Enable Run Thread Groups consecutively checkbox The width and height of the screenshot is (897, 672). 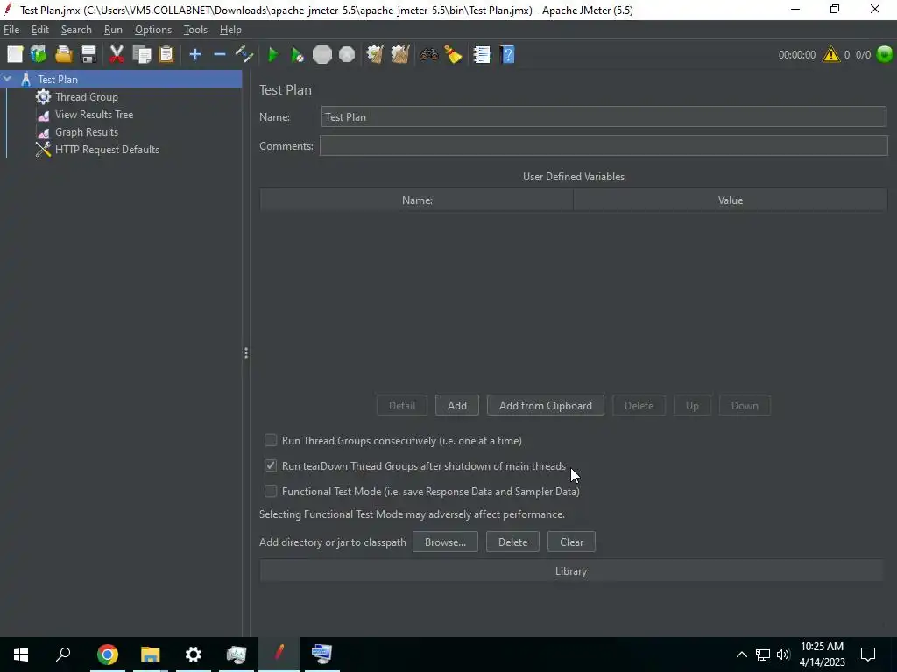coord(271,440)
